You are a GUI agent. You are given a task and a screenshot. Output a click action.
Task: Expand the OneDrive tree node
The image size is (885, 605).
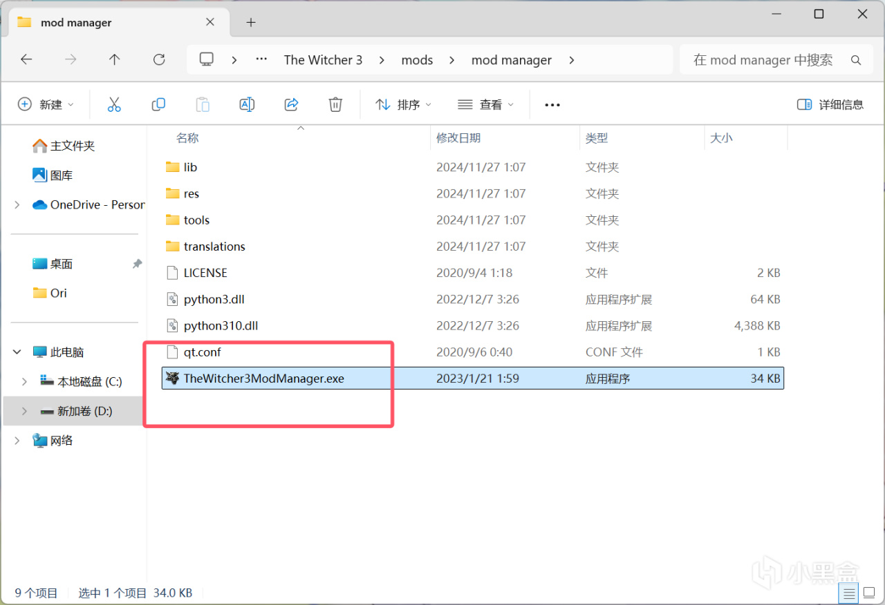point(17,204)
